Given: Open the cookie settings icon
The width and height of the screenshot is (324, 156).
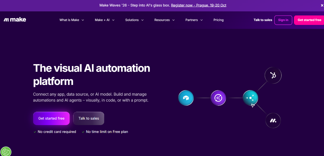Looking at the screenshot, I should coord(5,152).
